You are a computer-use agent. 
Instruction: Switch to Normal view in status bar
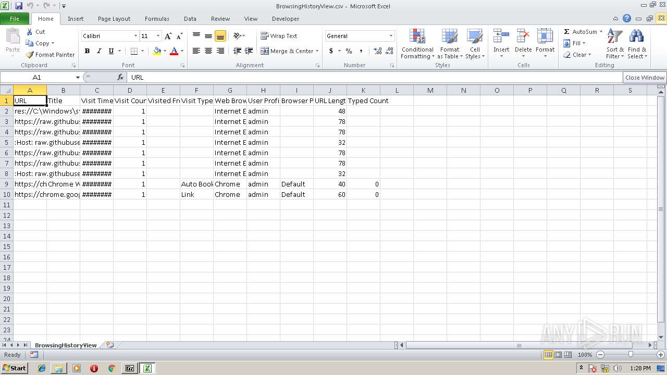pos(548,355)
